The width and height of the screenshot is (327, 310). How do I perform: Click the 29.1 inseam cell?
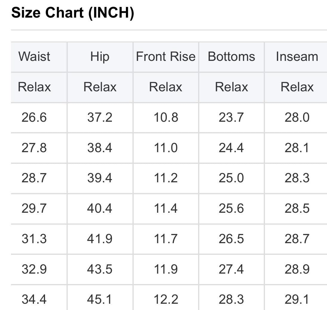click(297, 299)
